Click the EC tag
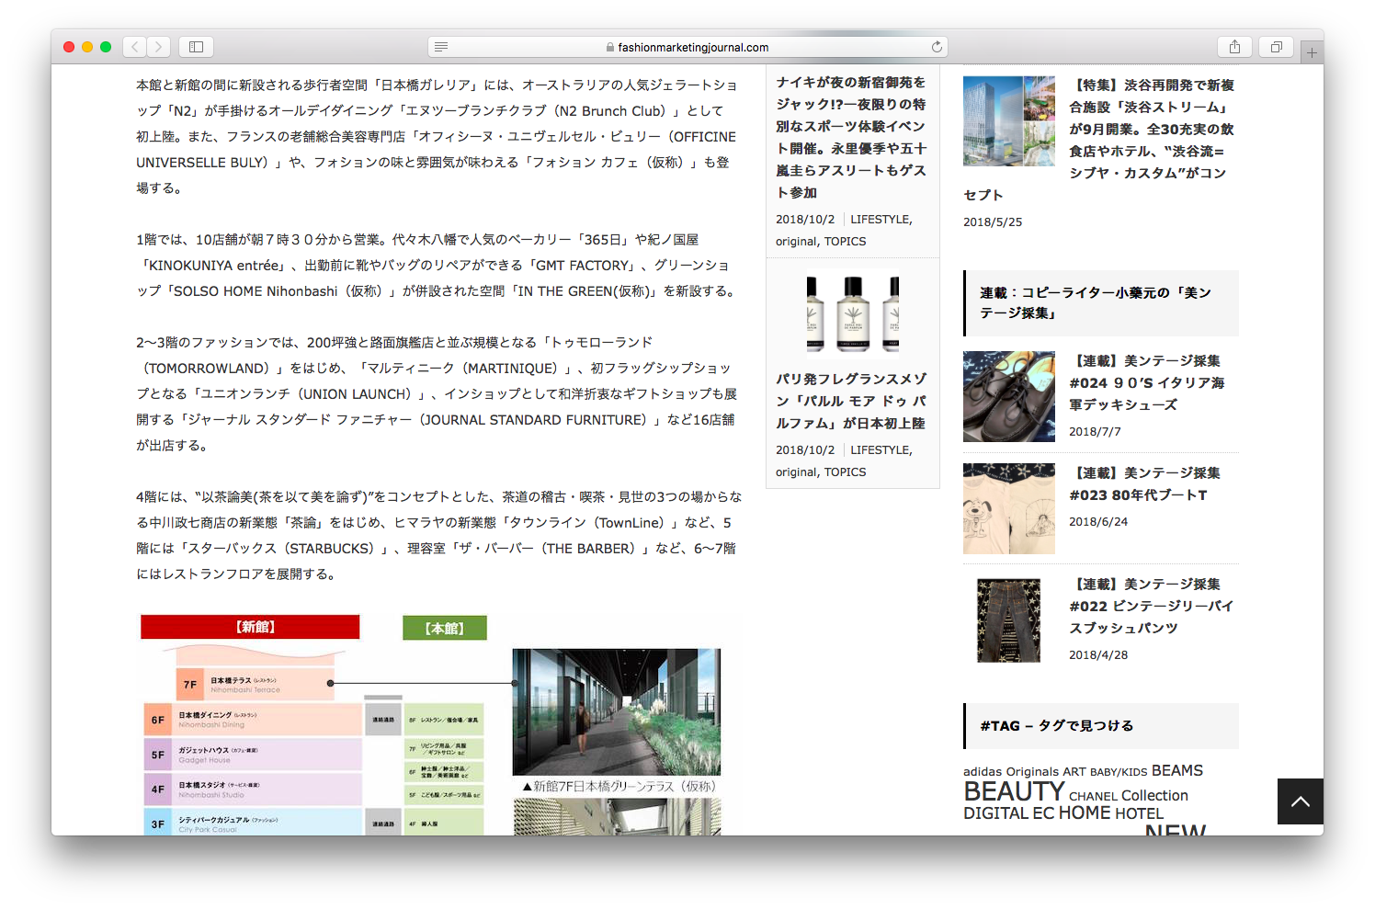This screenshot has width=1375, height=909. point(1043,813)
